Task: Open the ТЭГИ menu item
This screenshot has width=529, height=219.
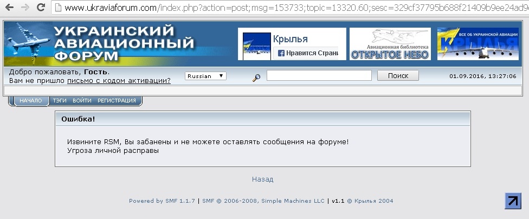Action: [x=60, y=101]
